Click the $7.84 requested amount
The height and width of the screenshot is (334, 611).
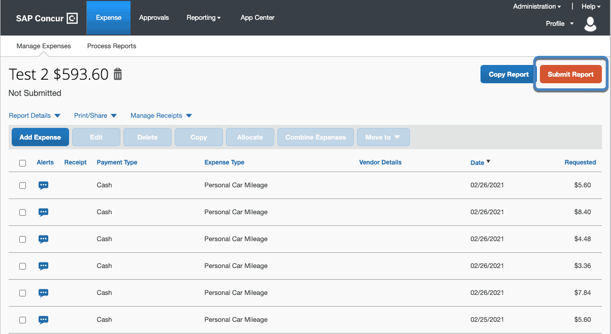pos(583,293)
